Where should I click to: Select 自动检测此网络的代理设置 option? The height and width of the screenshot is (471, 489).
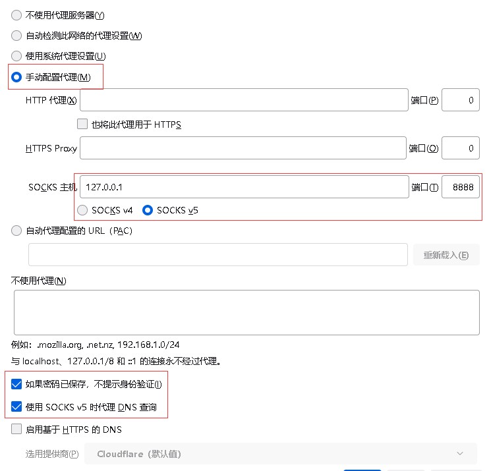pos(16,36)
